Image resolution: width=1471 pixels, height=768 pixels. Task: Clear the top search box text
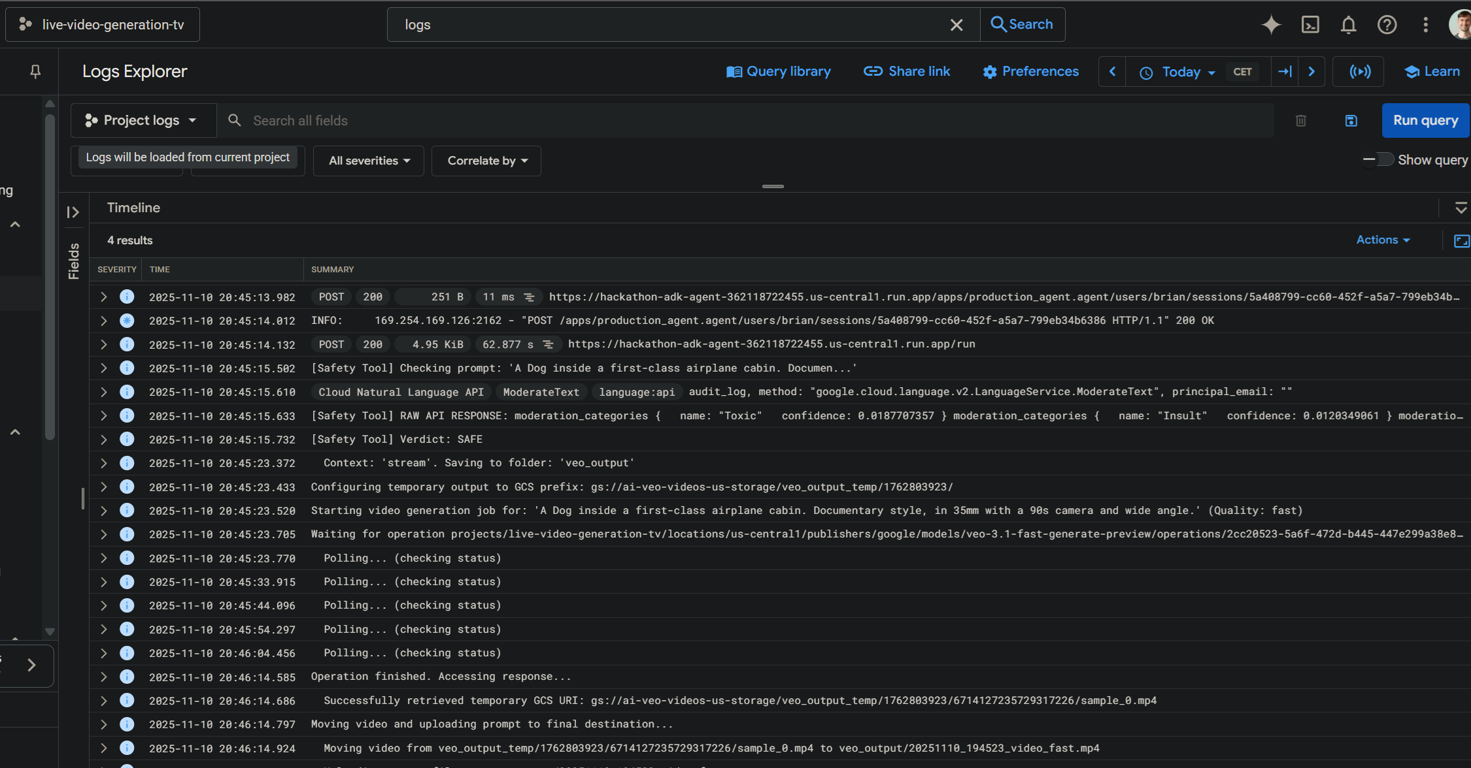[956, 25]
